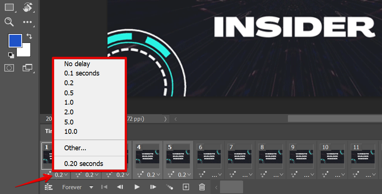Image resolution: width=382 pixels, height=194 pixels.
Task: Select frame 8 thumbnail in timeline
Action: (270, 157)
